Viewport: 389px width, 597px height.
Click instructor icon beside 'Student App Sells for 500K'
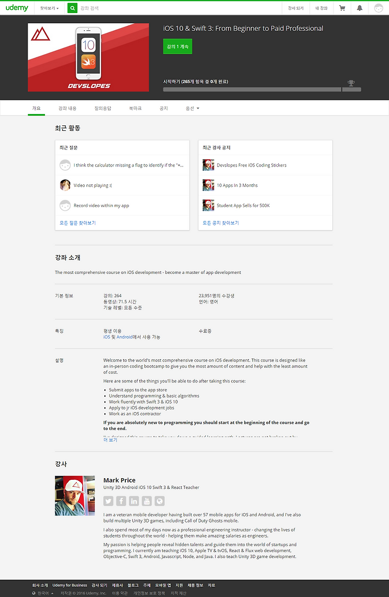click(x=208, y=205)
